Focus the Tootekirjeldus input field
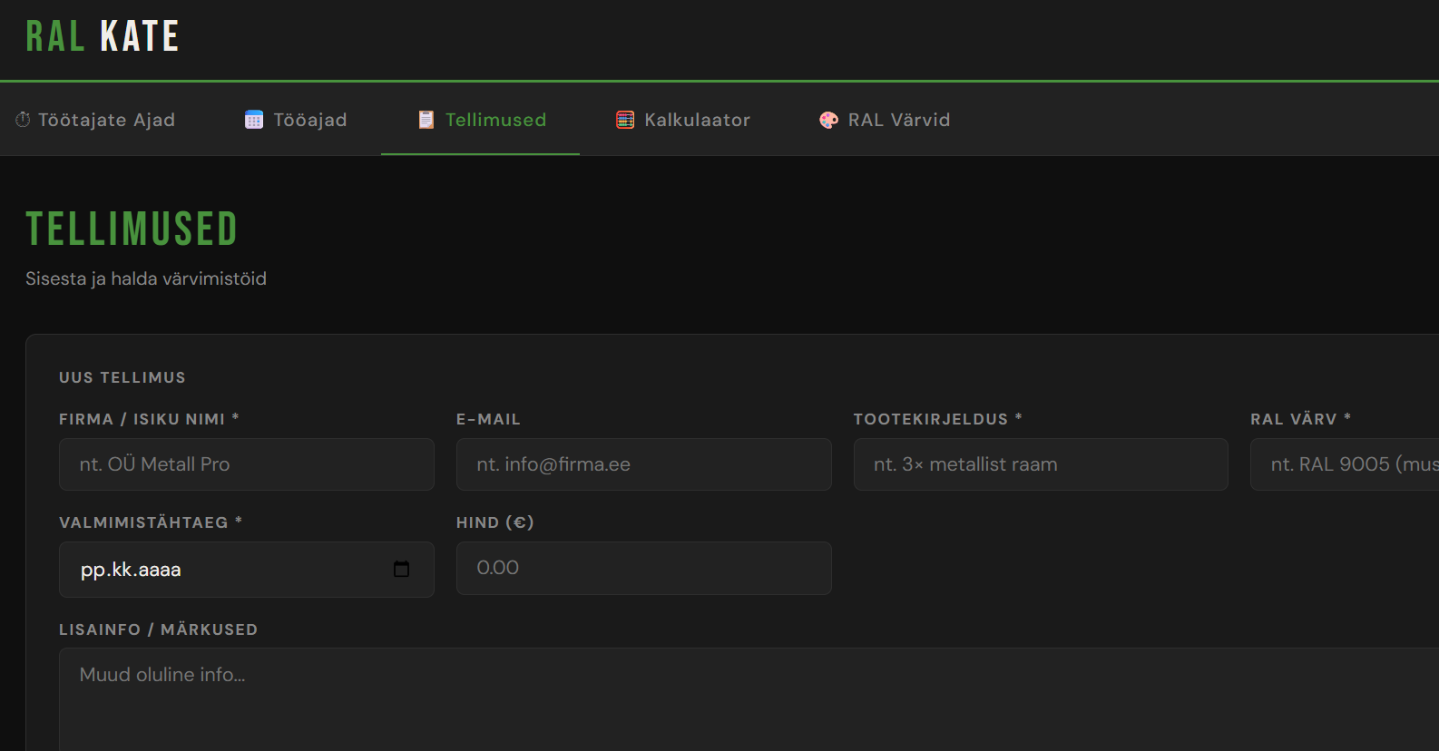 point(1041,464)
